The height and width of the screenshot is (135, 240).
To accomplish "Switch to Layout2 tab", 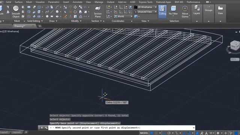I will (16, 132).
